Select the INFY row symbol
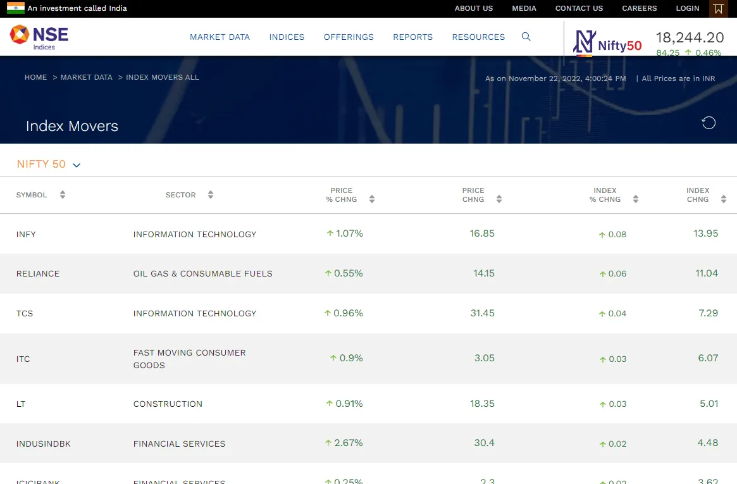Screen dimensions: 737x484 click(x=26, y=234)
